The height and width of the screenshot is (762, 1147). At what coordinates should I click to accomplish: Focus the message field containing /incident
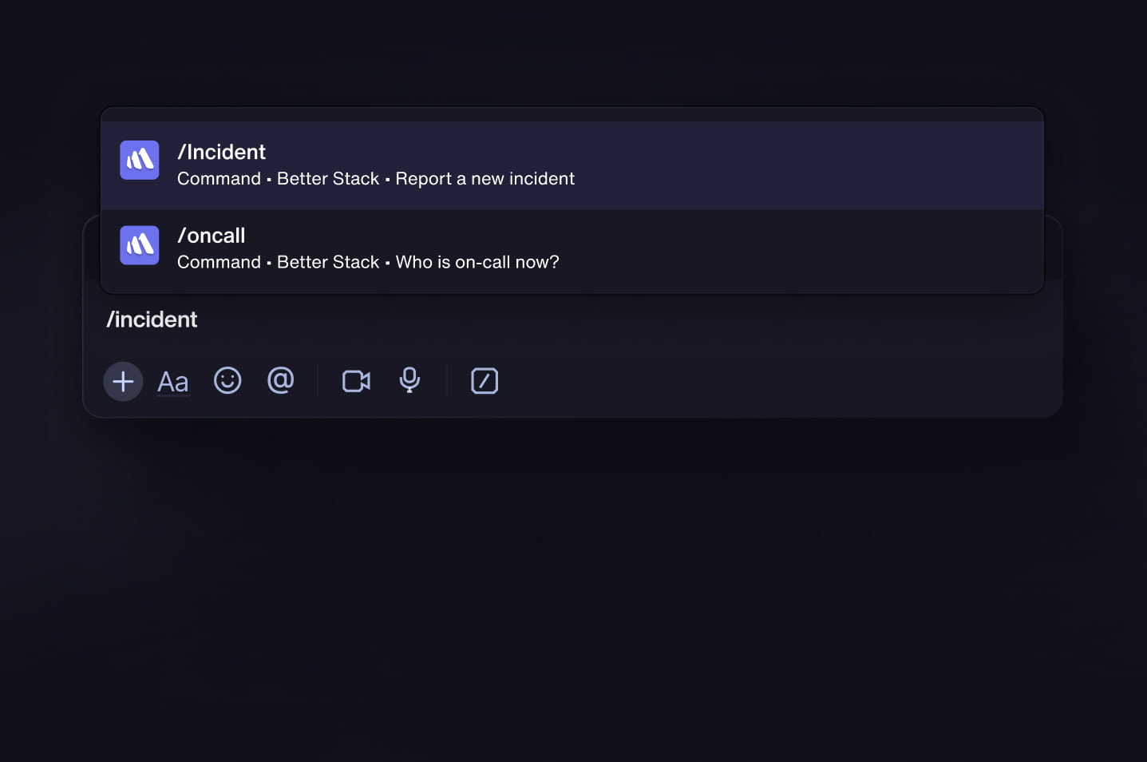pos(559,319)
